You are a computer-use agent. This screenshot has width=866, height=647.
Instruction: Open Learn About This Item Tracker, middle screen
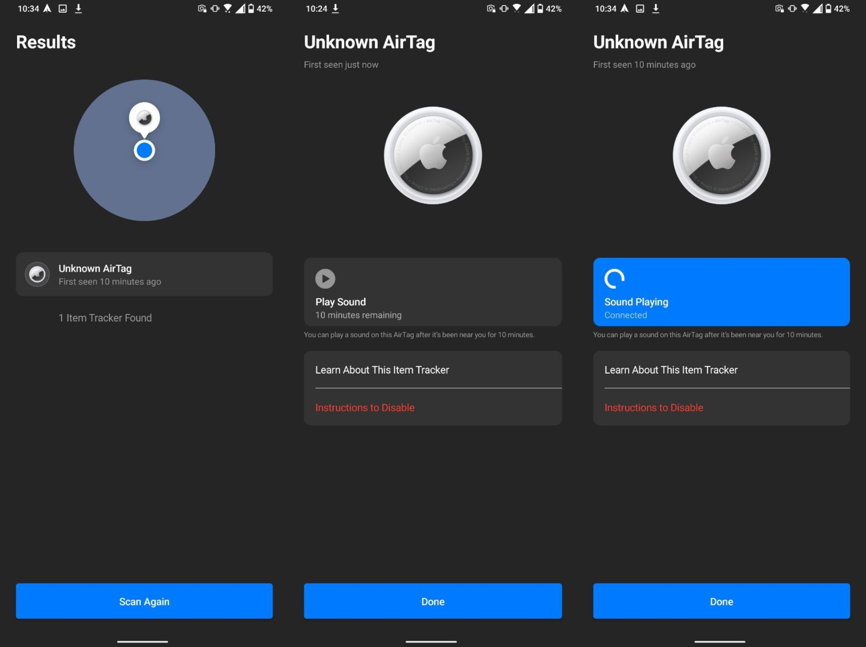coord(433,370)
